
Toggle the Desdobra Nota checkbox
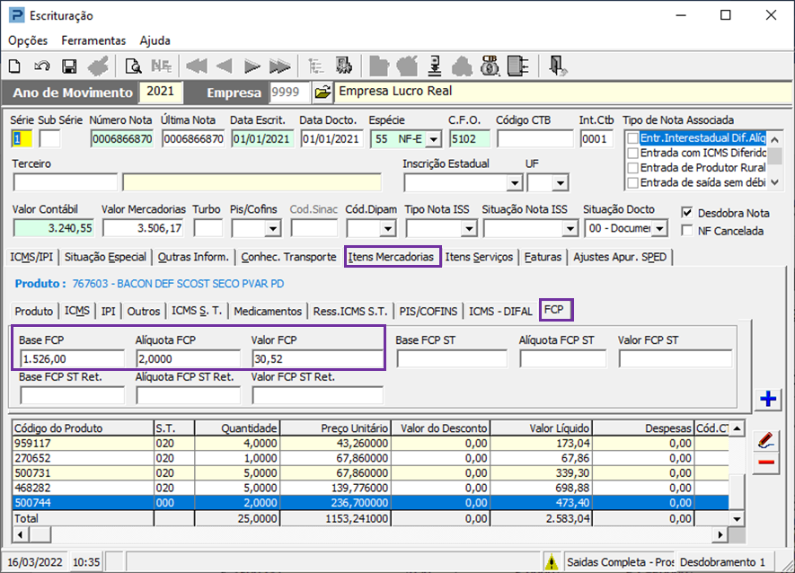[688, 213]
